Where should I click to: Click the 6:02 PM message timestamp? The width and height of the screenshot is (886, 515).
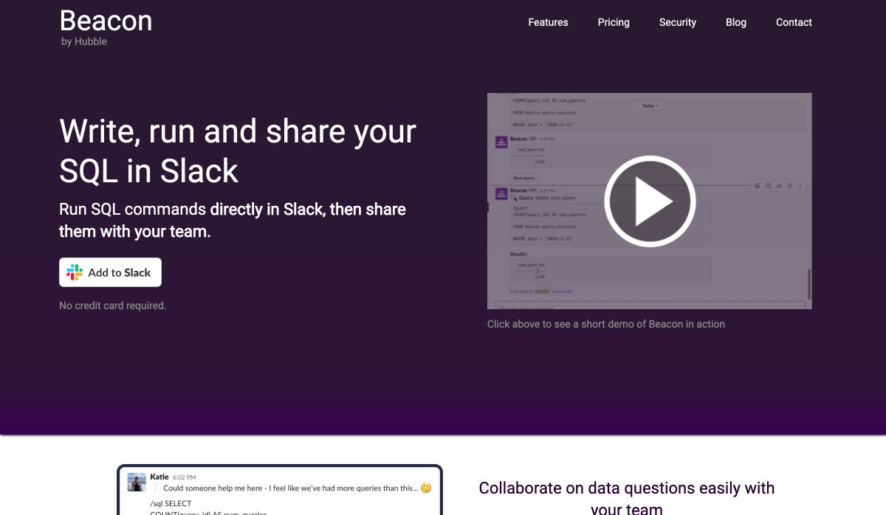point(184,477)
